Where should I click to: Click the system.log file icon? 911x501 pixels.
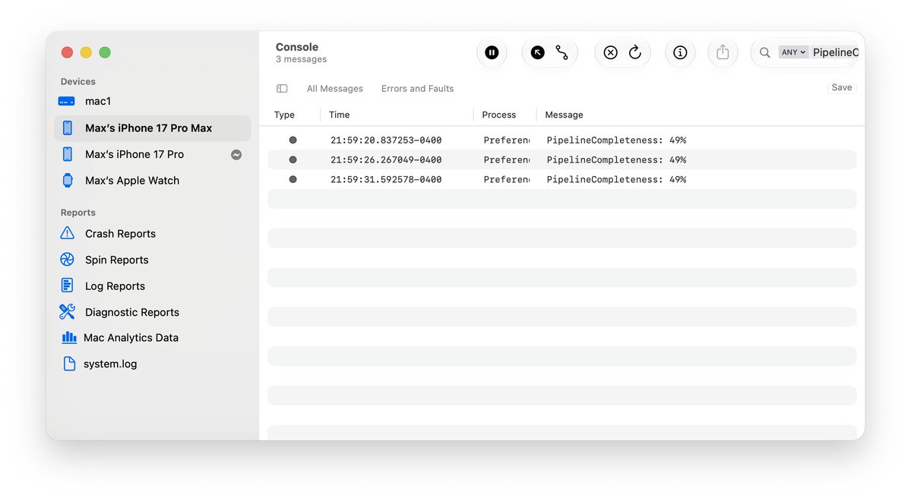coord(69,364)
